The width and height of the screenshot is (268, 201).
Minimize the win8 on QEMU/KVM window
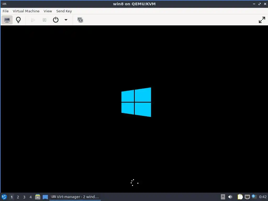coord(254,4)
